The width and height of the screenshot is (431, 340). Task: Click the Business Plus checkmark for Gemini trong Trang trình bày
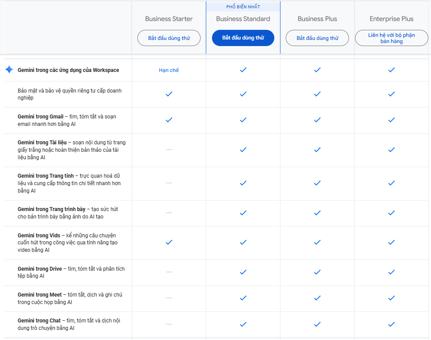(x=317, y=212)
